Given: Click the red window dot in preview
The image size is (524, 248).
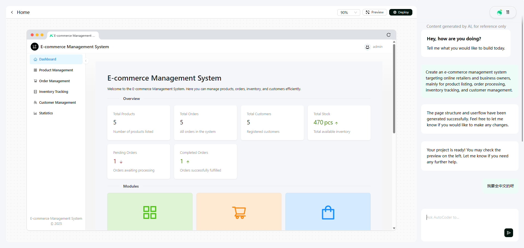Looking at the screenshot, I should pos(32,35).
